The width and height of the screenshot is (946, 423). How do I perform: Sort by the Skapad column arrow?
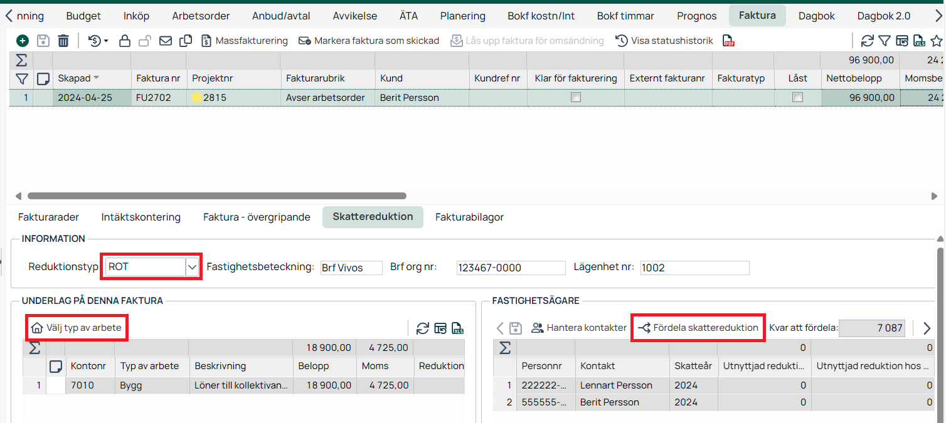click(x=96, y=78)
